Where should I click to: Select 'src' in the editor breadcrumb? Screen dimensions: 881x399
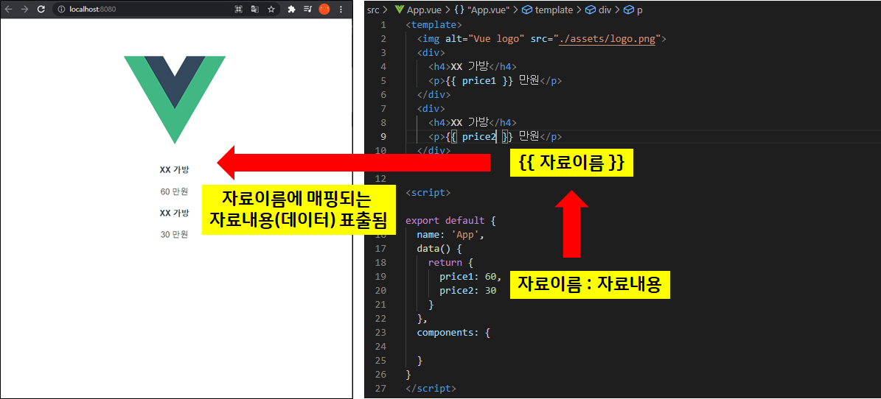point(375,10)
